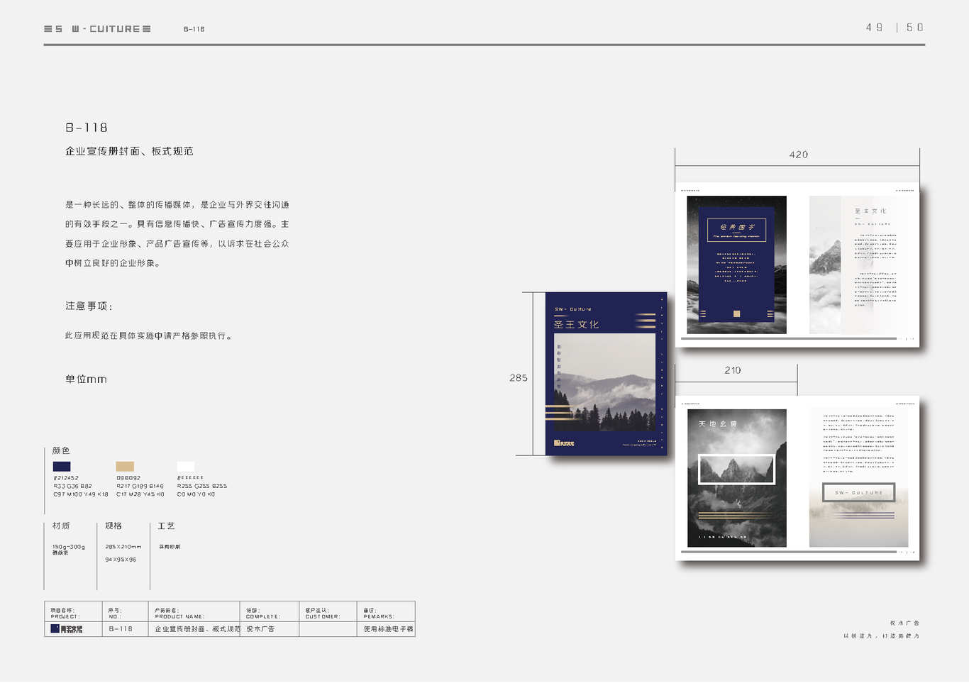Click the C0 M0 Y0 K0 value
This screenshot has width=969, height=683.
(x=196, y=494)
